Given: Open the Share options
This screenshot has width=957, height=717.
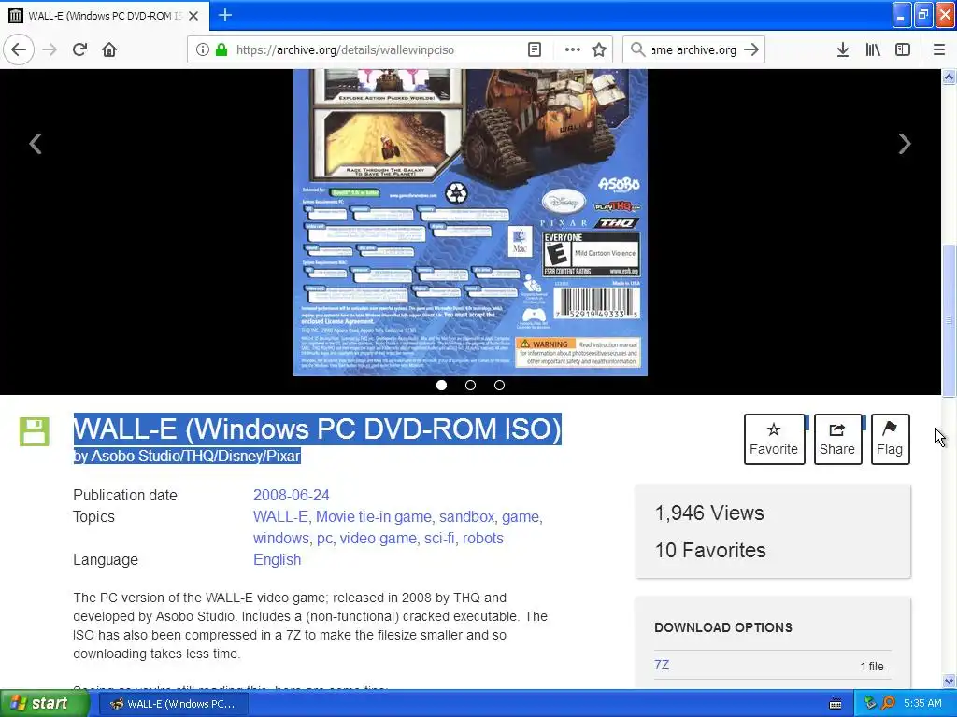Looking at the screenshot, I should tap(837, 439).
